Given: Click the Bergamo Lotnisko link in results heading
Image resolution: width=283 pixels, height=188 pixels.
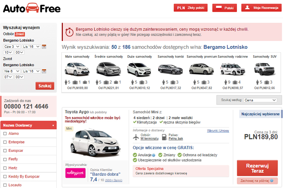Looking at the screenshot, I should tap(226, 47).
